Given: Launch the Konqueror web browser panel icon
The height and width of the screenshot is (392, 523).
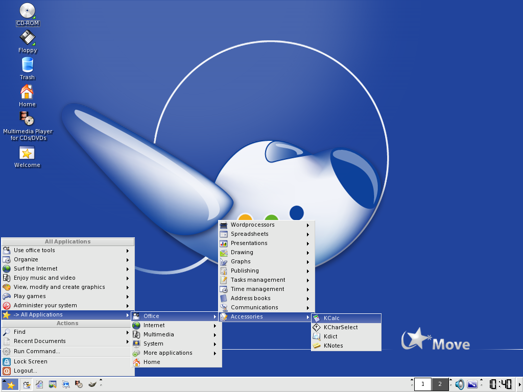Looking at the screenshot, I should tap(66, 385).
